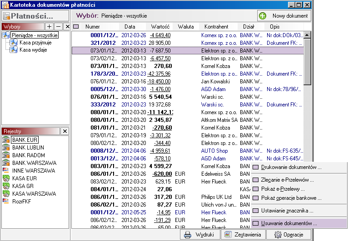The height and width of the screenshot is (241, 348).
Task: Choose Pokaż operacje bankowe from the menu
Action: [x=299, y=198]
